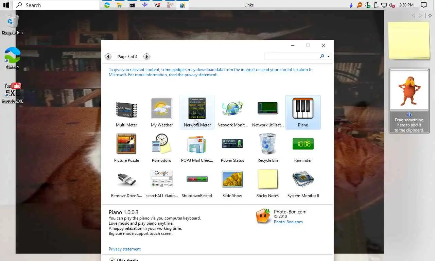The width and height of the screenshot is (435, 261).
Task: Open the Catsxp desktop shortcut
Action: 13,58
